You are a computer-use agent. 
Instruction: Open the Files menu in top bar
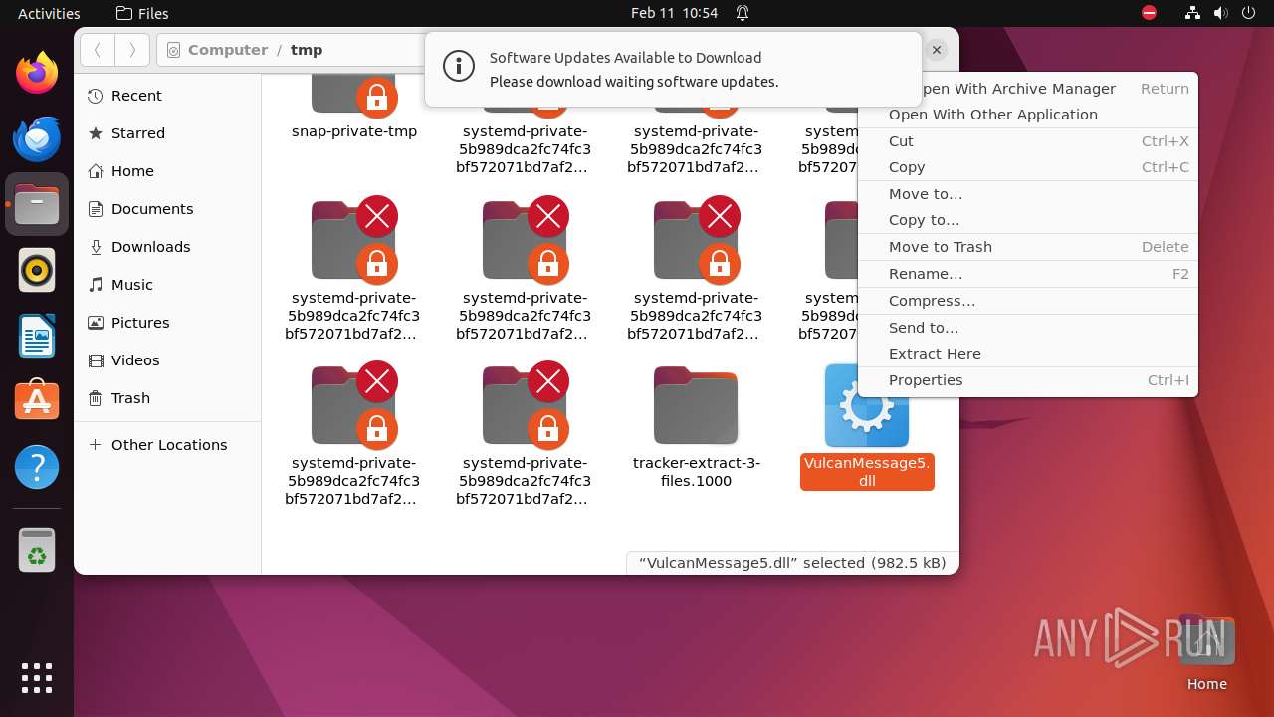(142, 13)
